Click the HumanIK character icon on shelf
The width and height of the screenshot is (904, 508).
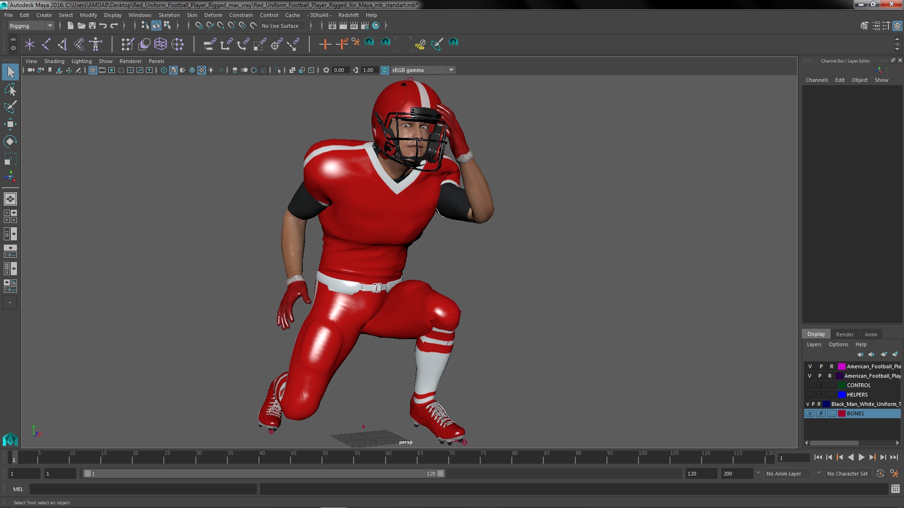(x=96, y=44)
